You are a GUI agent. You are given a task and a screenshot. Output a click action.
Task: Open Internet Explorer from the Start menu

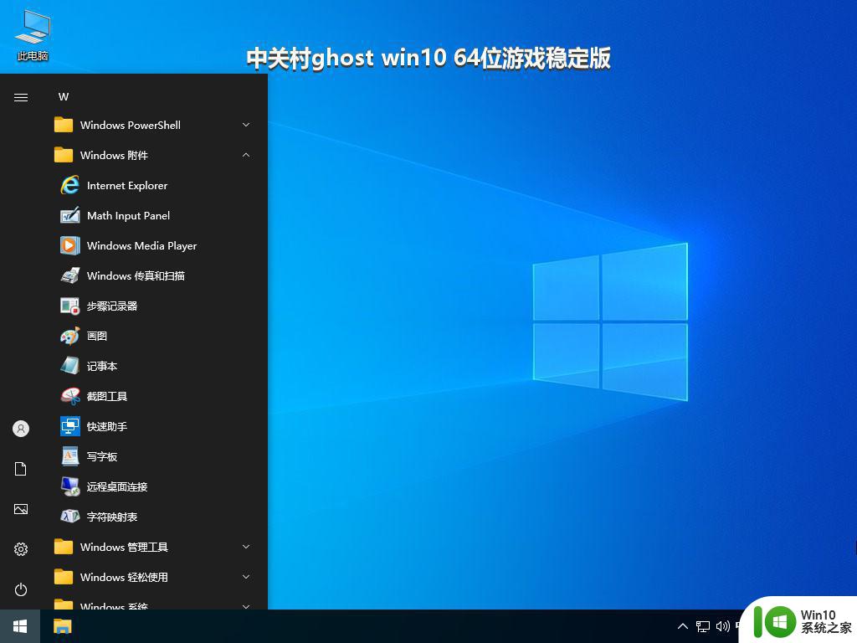pos(126,185)
